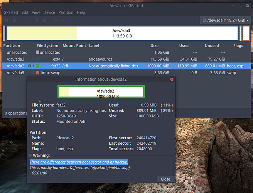Open the /dev/sda device selector dropdown

[x=225, y=20]
